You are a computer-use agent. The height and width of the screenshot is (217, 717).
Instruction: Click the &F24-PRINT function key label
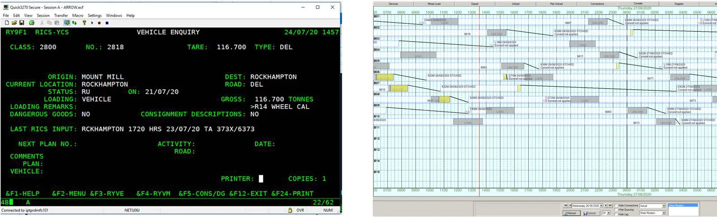pos(292,194)
